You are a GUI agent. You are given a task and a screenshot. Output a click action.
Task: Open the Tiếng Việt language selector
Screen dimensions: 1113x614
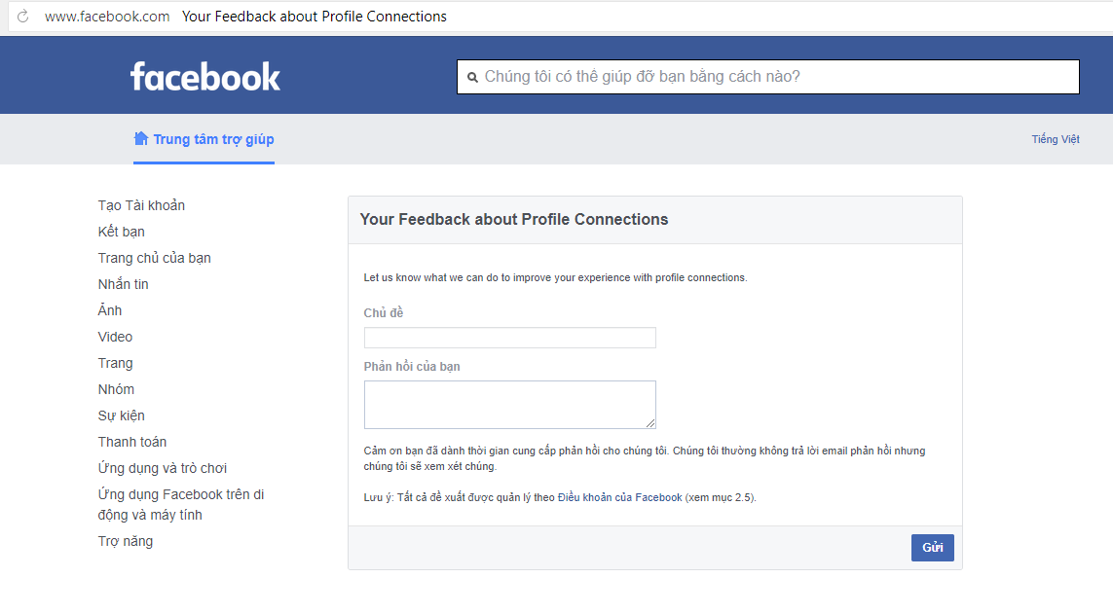[1055, 139]
